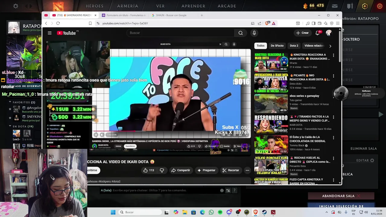Share this page from address bar

[x=259, y=23]
